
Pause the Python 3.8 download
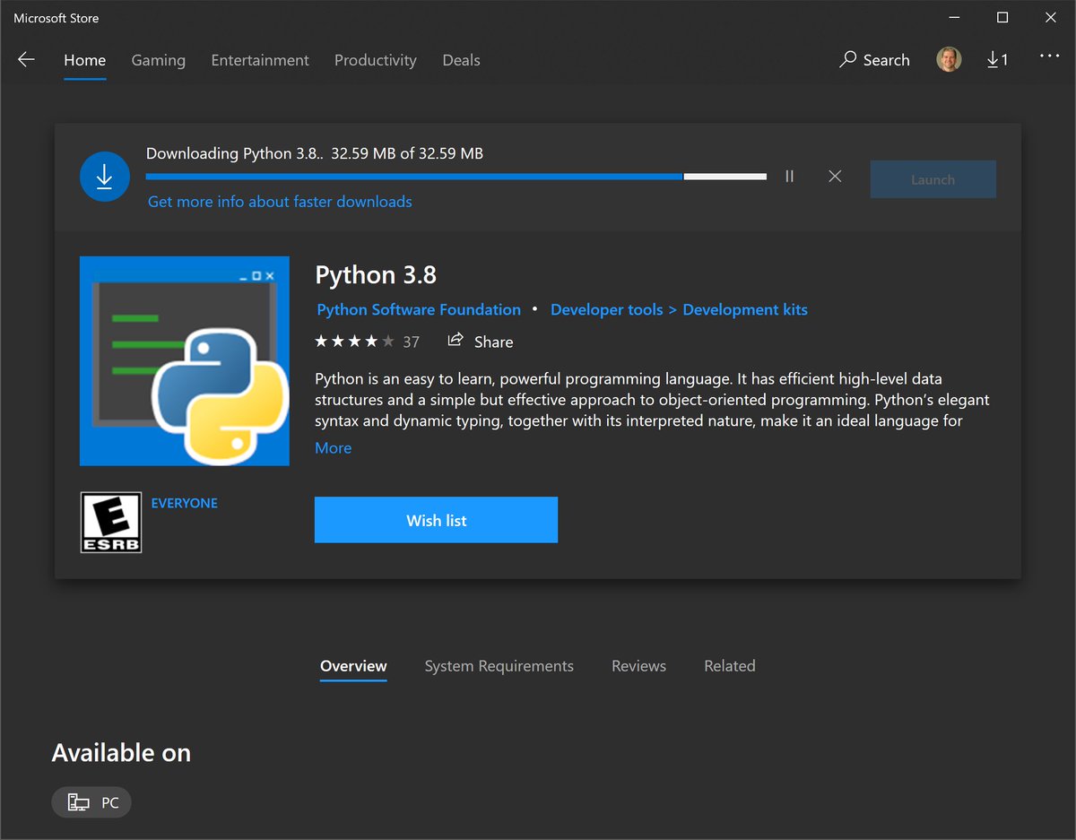point(790,177)
